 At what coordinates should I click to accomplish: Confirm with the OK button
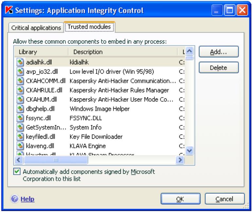pyautogui.click(x=180, y=199)
